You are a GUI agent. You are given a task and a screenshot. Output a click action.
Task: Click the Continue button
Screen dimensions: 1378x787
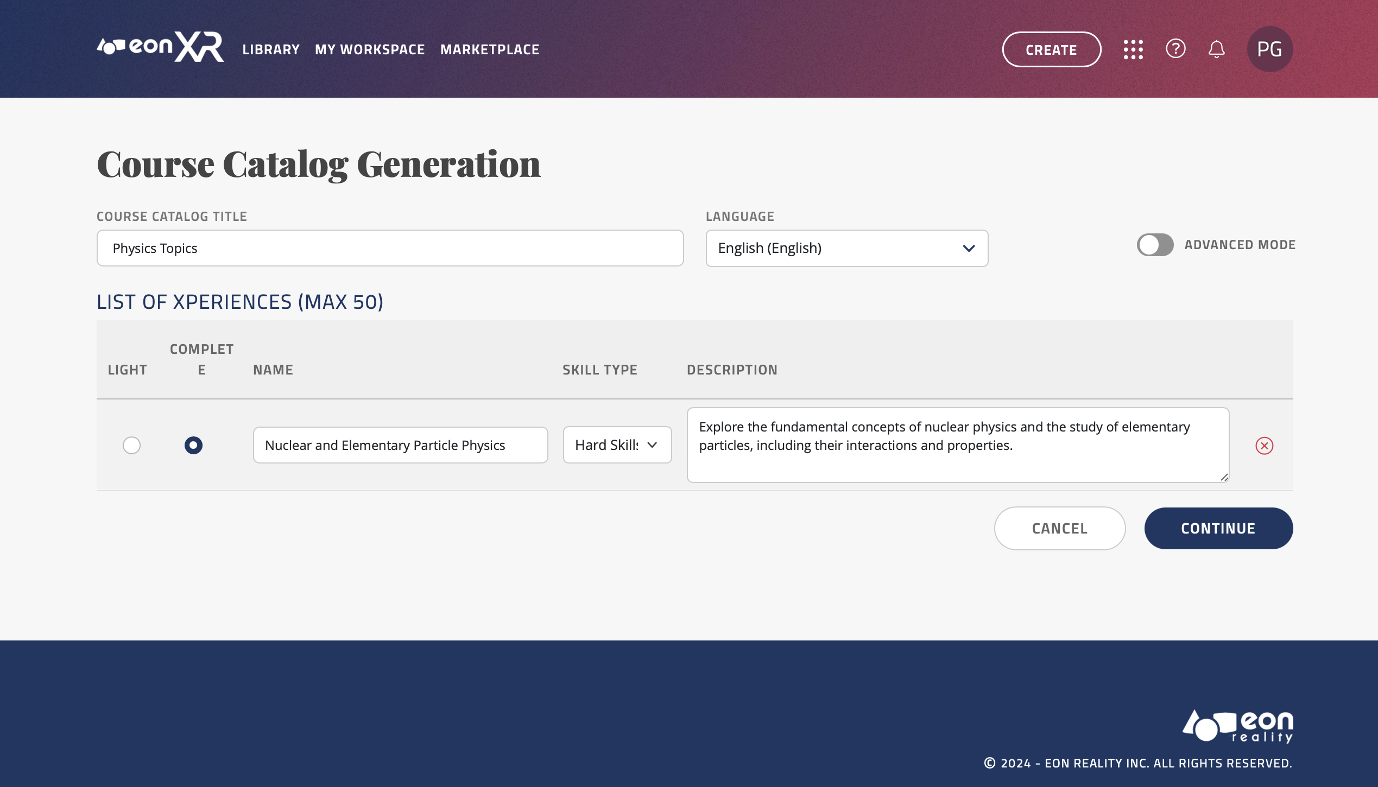pyautogui.click(x=1218, y=528)
